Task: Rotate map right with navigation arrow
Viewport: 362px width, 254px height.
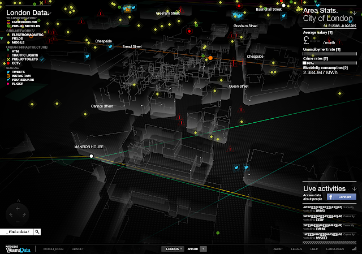Action: tap(24, 215)
